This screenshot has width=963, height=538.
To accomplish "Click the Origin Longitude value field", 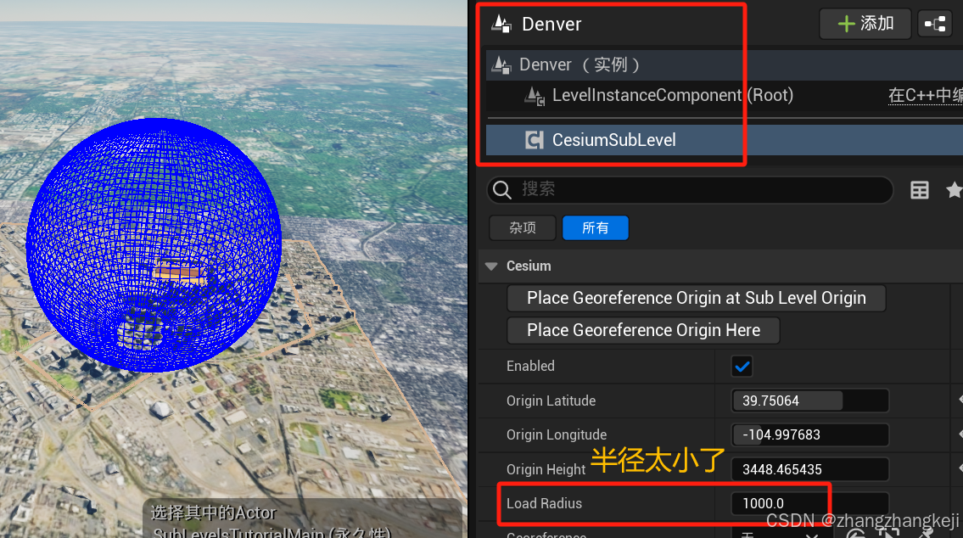I will 810,434.
